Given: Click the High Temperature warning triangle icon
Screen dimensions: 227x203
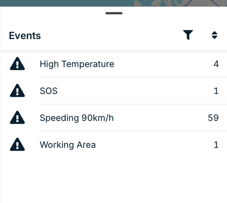Looking at the screenshot, I should tap(17, 64).
